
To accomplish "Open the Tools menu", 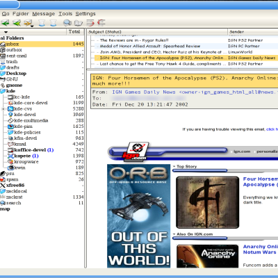I will [x=65, y=14].
